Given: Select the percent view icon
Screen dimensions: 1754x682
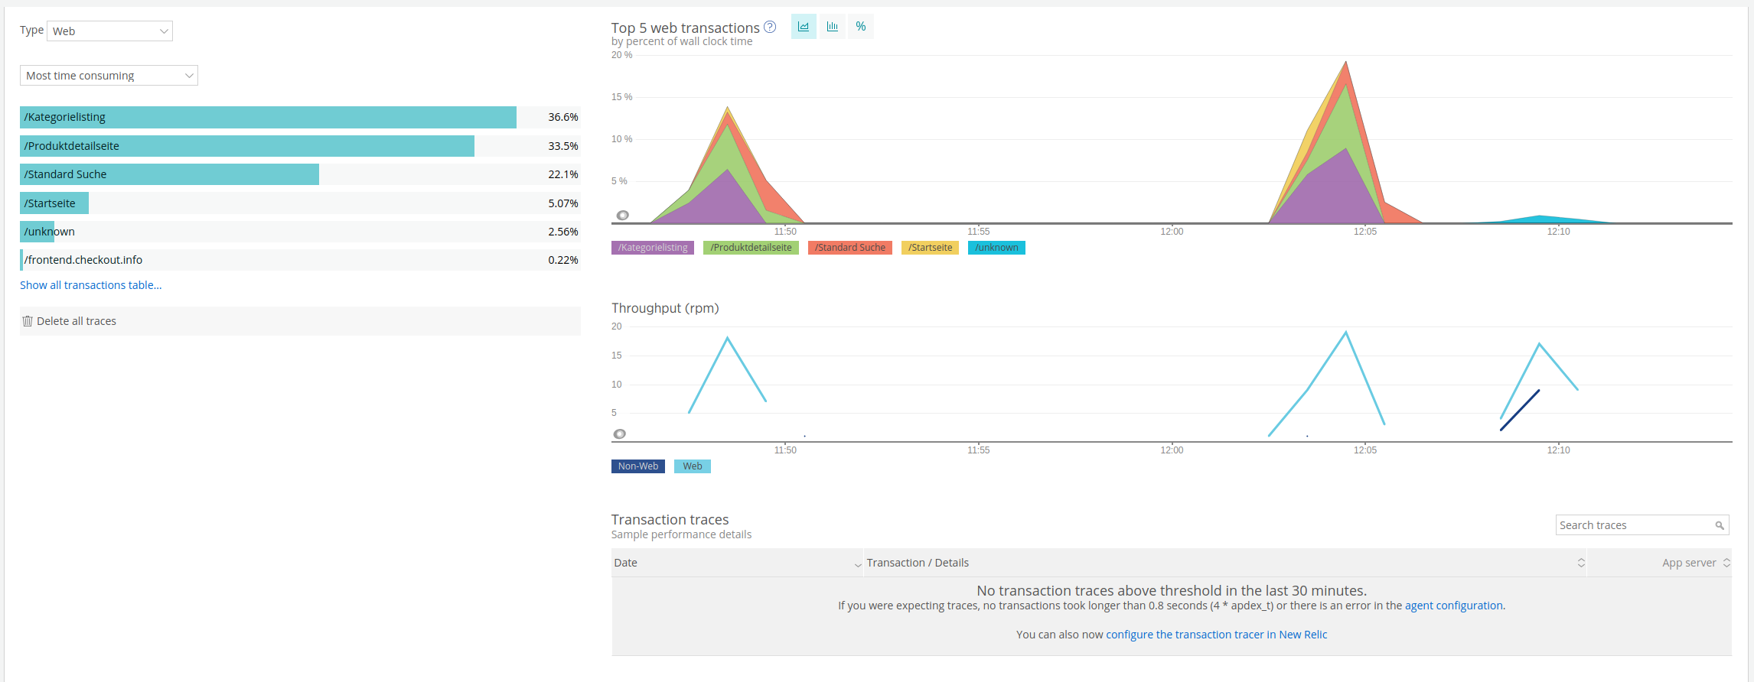Looking at the screenshot, I should [861, 27].
